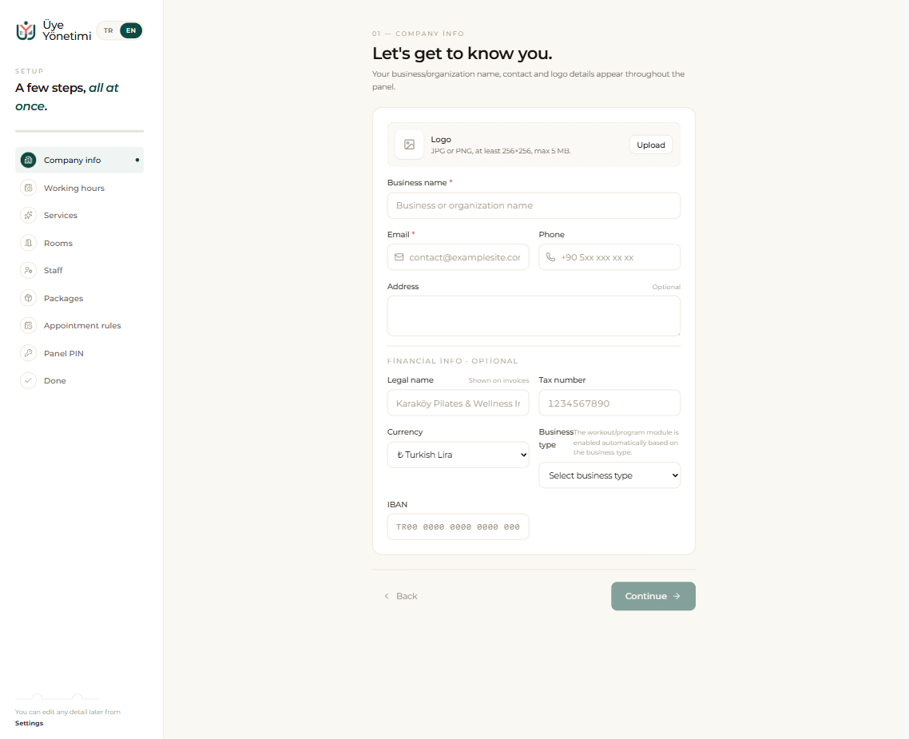The height and width of the screenshot is (739, 909).
Task: Click the 'Let's get to know you.' heading
Action: coord(462,54)
